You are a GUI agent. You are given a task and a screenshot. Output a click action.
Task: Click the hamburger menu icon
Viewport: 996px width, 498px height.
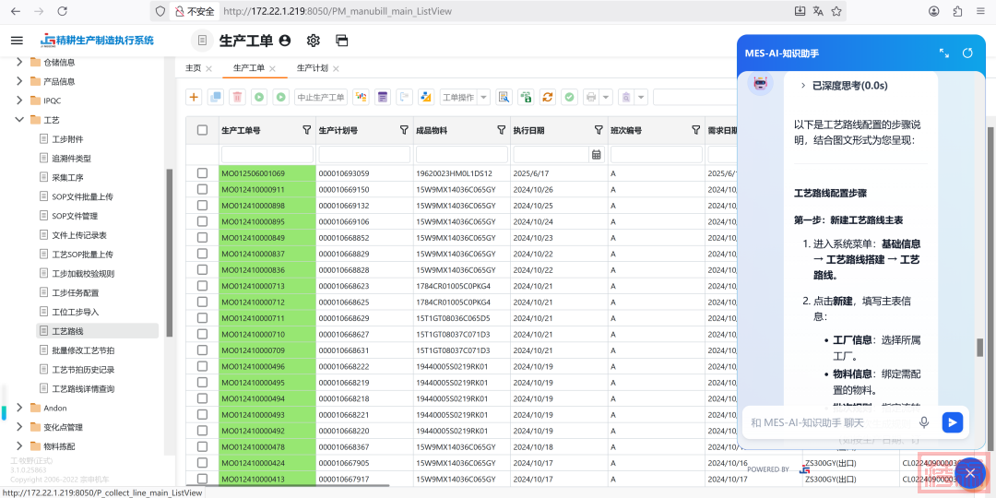[17, 41]
